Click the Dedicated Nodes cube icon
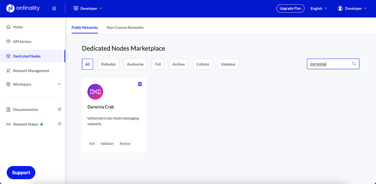This screenshot has width=376, height=184. coord(8,56)
